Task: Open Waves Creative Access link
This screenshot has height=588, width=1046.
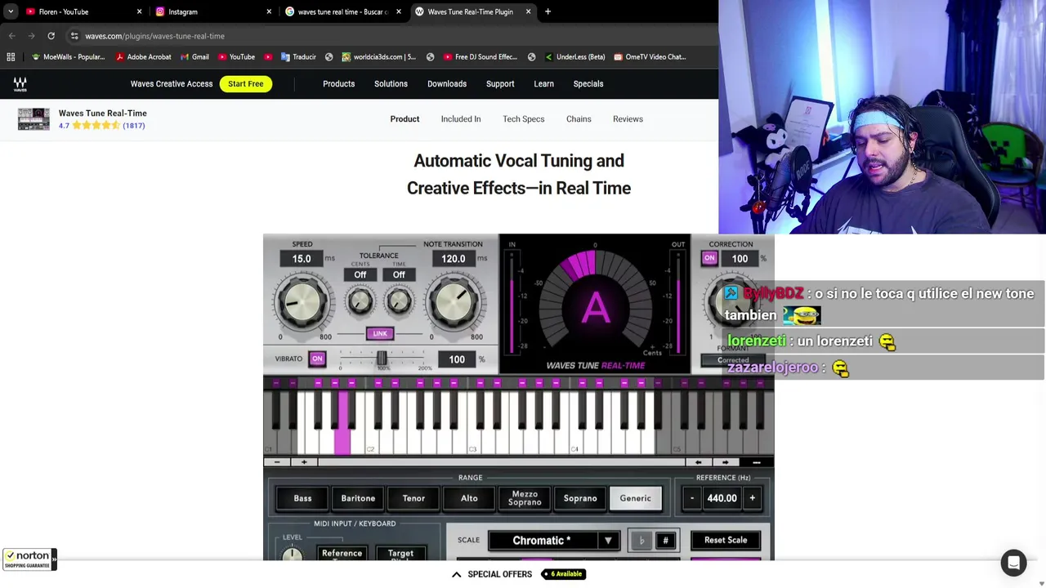Action: (172, 84)
